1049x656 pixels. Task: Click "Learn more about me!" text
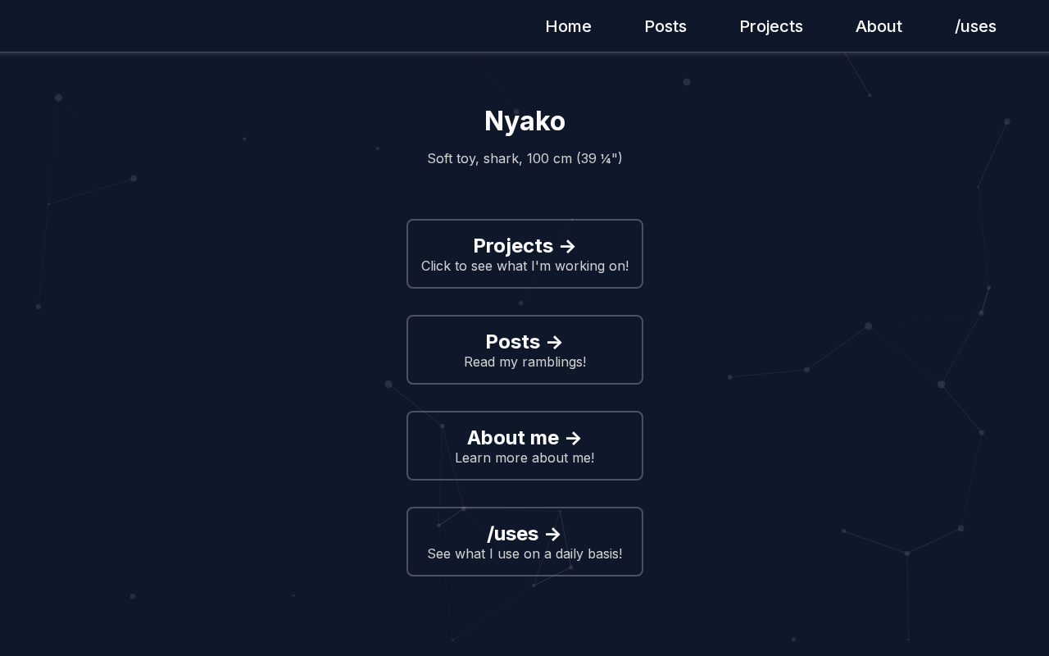click(524, 458)
